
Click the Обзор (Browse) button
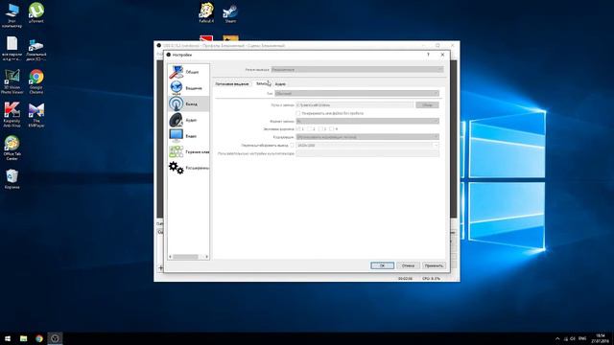[x=427, y=104]
